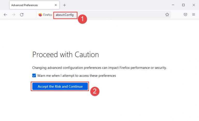
Task: Maximize the Firefox window
Action: click(x=183, y=5)
